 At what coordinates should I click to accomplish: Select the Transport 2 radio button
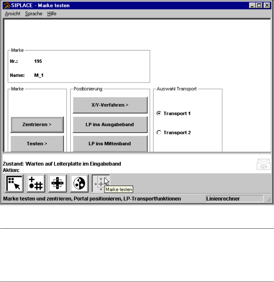[159, 133]
